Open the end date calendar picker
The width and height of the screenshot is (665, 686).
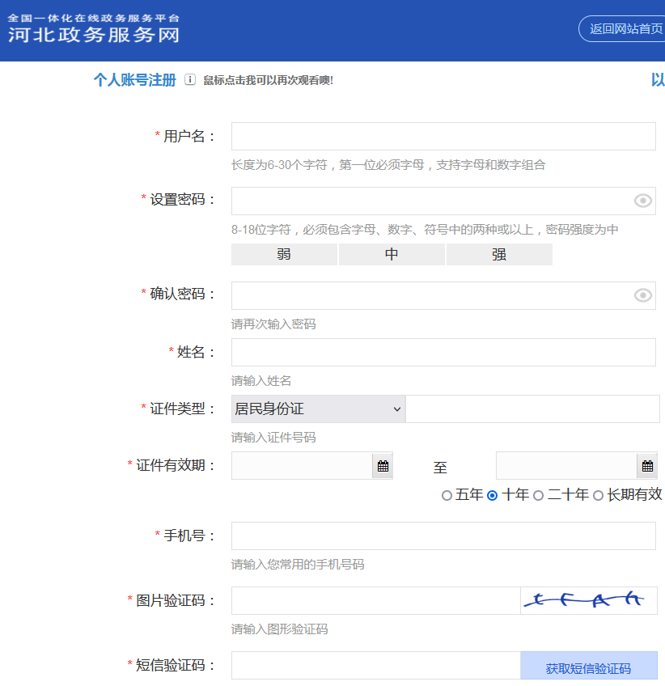pos(646,465)
